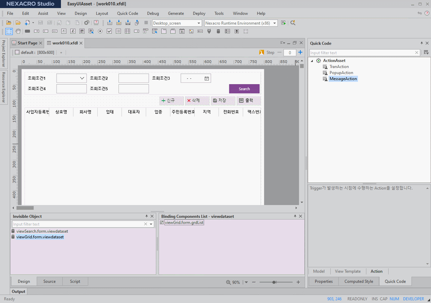This screenshot has width=431, height=303.
Task: Select the Hand pan tool
Action: [x=18, y=31]
